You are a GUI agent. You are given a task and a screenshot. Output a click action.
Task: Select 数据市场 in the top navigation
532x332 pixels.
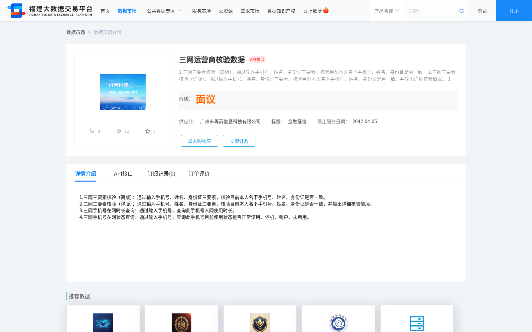point(127,11)
